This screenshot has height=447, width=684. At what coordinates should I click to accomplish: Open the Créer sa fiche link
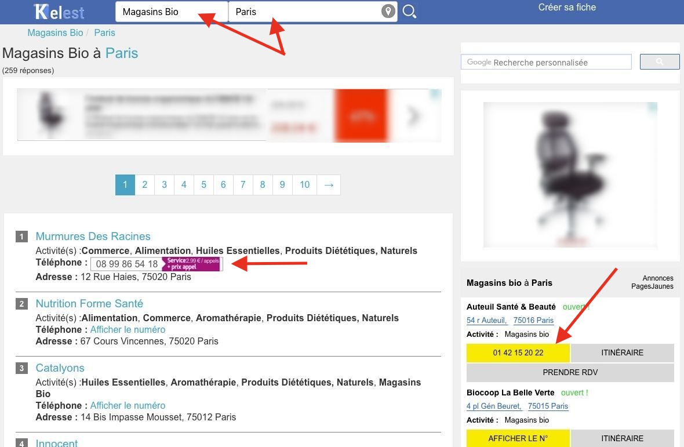(x=567, y=8)
